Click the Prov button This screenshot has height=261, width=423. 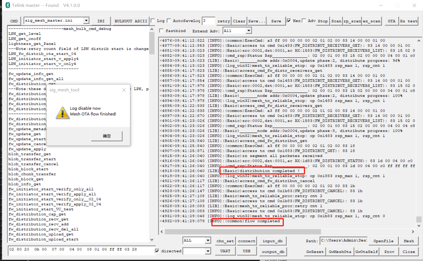(x=389, y=252)
